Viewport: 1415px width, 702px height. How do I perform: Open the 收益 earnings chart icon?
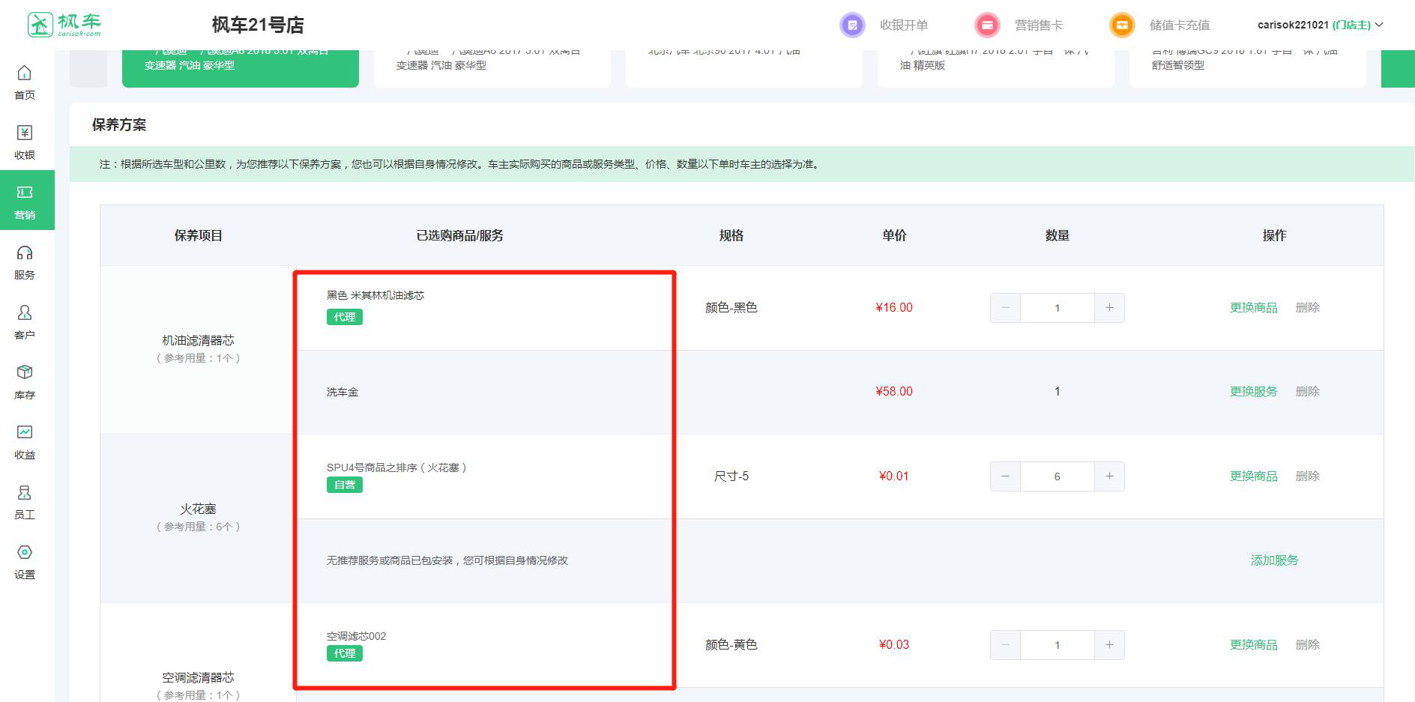coord(25,432)
